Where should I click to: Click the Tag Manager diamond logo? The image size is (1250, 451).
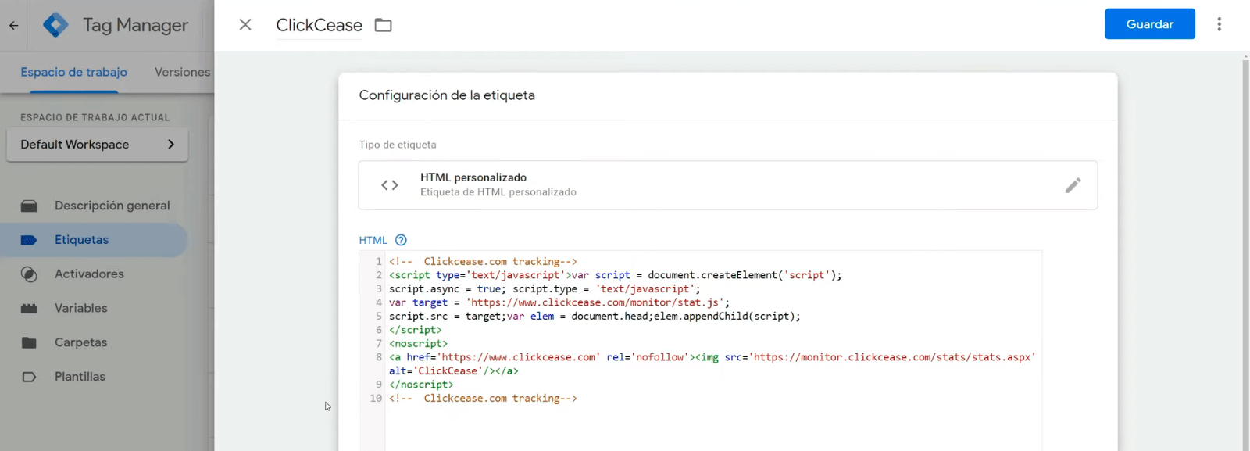[55, 25]
